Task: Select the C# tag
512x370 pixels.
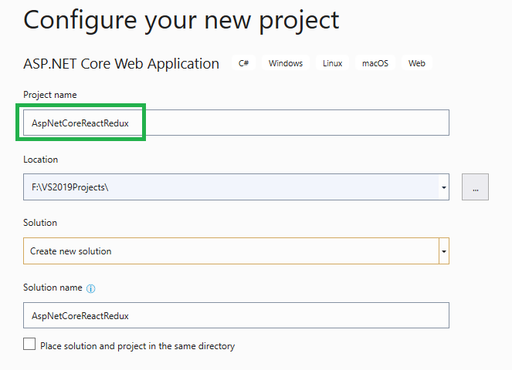Action: 243,63
